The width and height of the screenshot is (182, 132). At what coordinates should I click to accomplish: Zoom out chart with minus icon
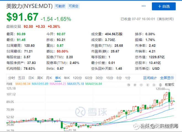tap(141, 85)
